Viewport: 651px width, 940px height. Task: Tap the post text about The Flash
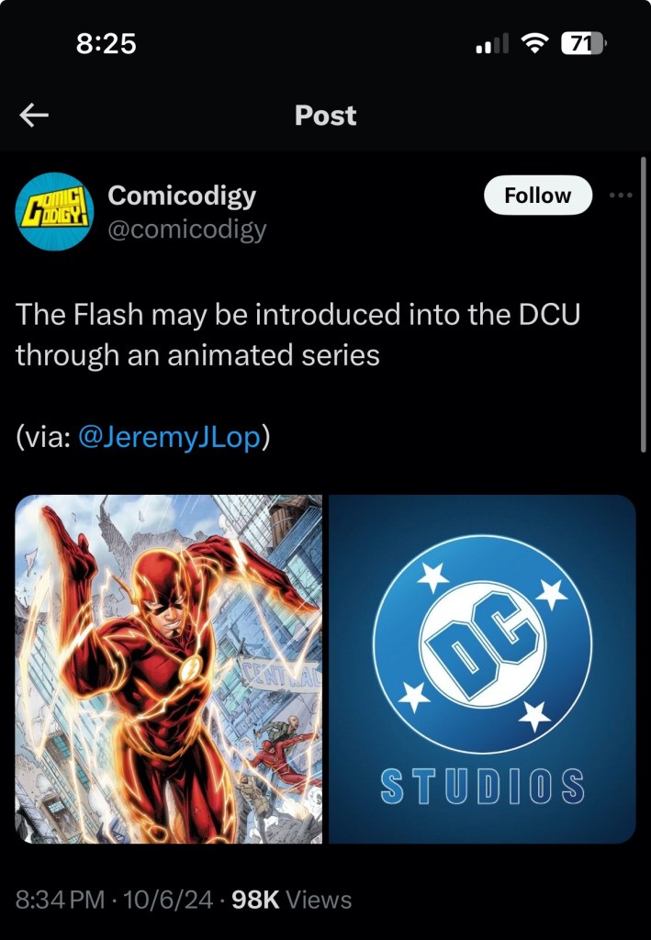point(297,334)
